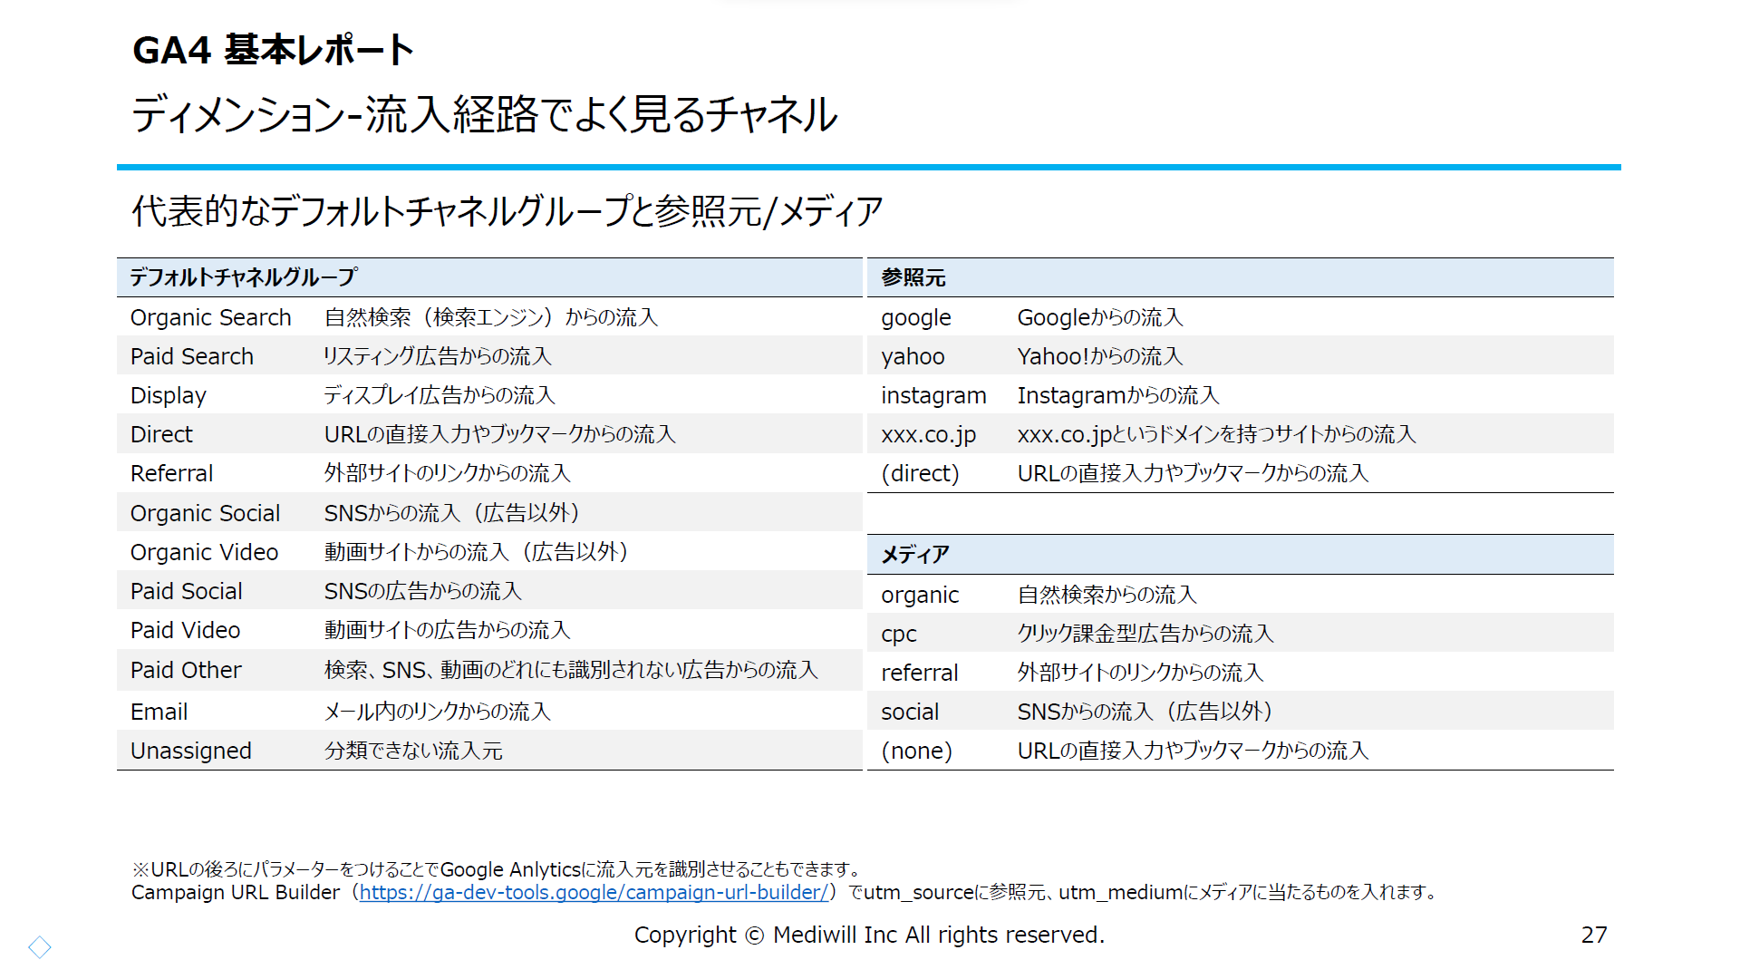
Task: Select the '(direct)' source cell
Action: point(920,473)
